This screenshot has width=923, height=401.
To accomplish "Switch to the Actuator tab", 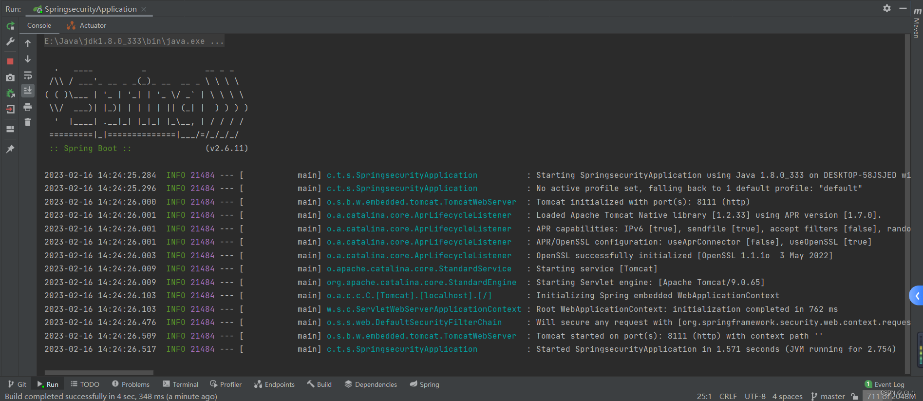I will (x=87, y=25).
